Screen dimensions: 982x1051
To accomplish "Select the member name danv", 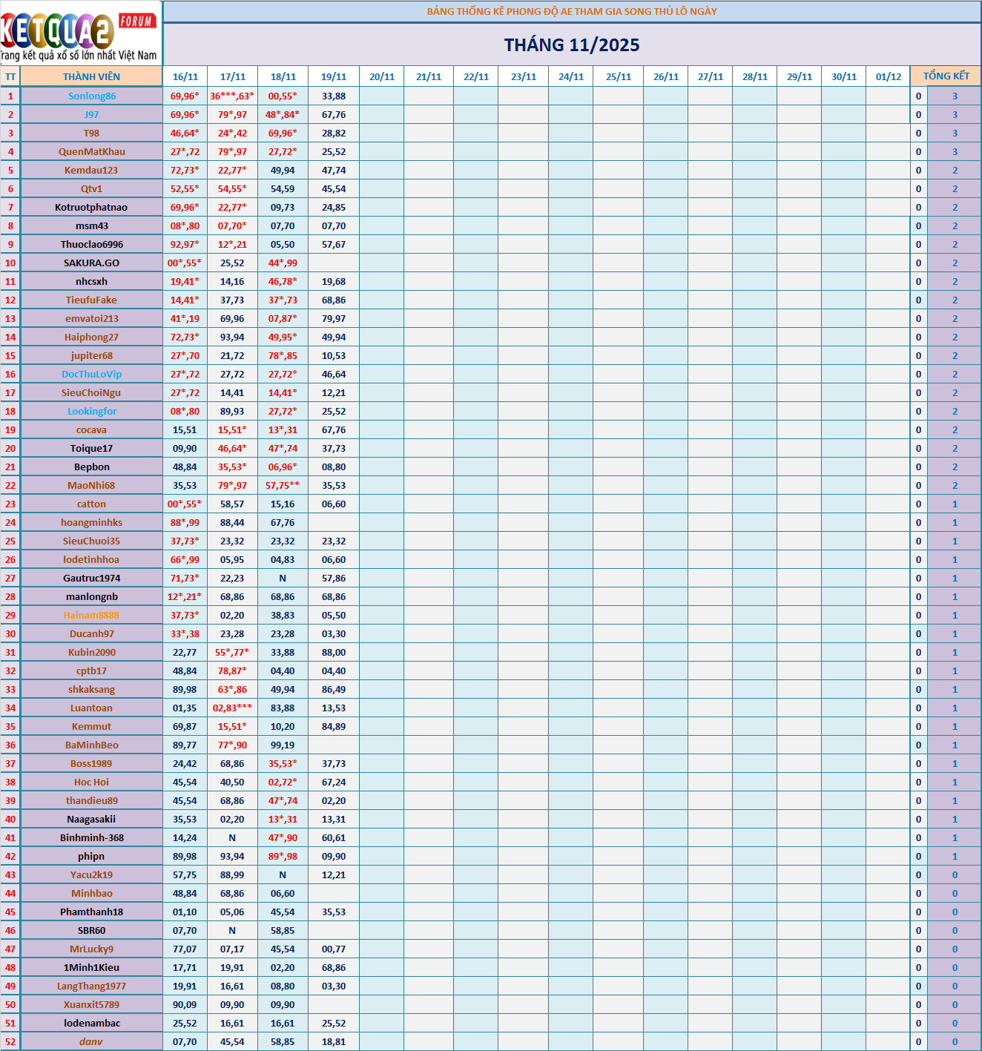I will click(x=91, y=1041).
